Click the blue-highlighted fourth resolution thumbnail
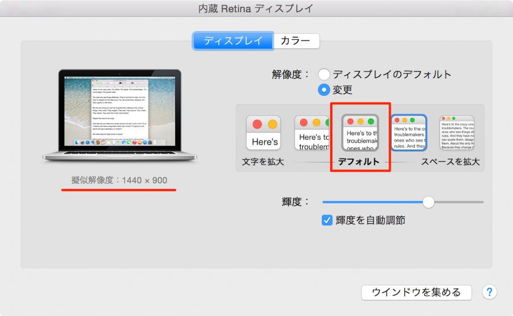 click(408, 132)
